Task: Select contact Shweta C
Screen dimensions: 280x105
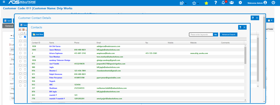Action: pyautogui.click(x=53, y=70)
